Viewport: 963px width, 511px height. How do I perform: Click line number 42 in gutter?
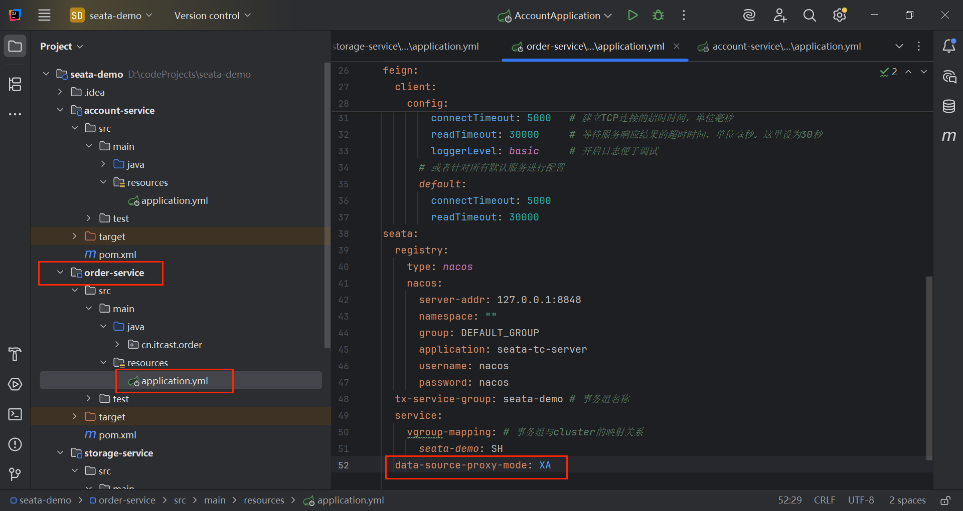pos(343,300)
